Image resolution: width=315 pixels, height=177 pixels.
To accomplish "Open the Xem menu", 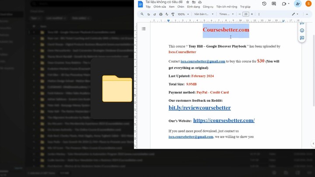I will pos(171,7).
